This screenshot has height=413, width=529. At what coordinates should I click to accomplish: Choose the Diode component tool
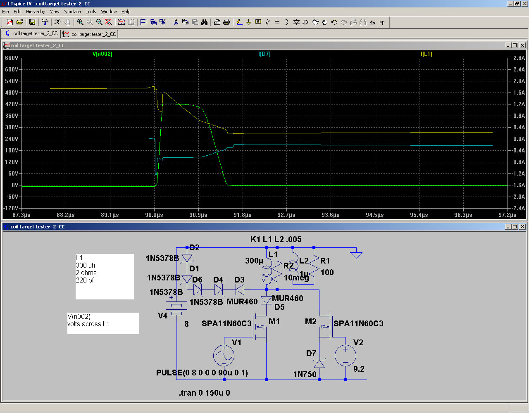point(296,22)
